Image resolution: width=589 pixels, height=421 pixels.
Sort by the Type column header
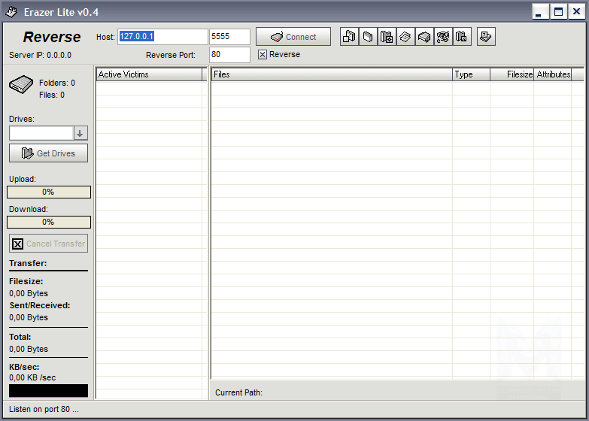471,74
